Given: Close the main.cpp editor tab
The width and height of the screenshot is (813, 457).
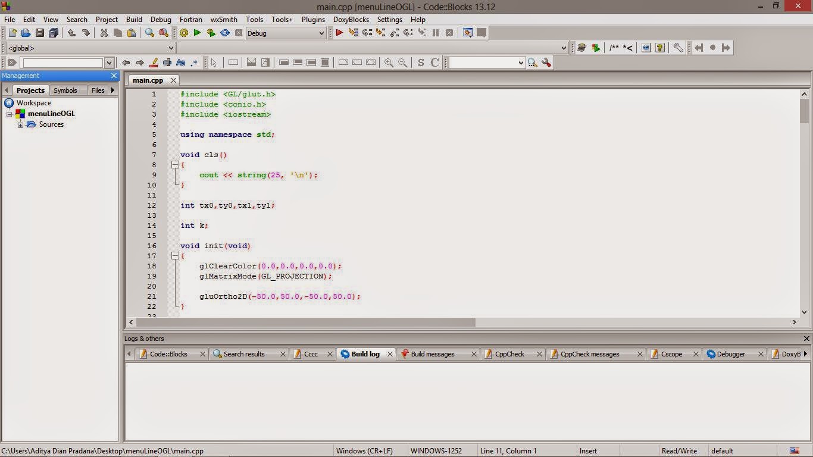Looking at the screenshot, I should [173, 80].
